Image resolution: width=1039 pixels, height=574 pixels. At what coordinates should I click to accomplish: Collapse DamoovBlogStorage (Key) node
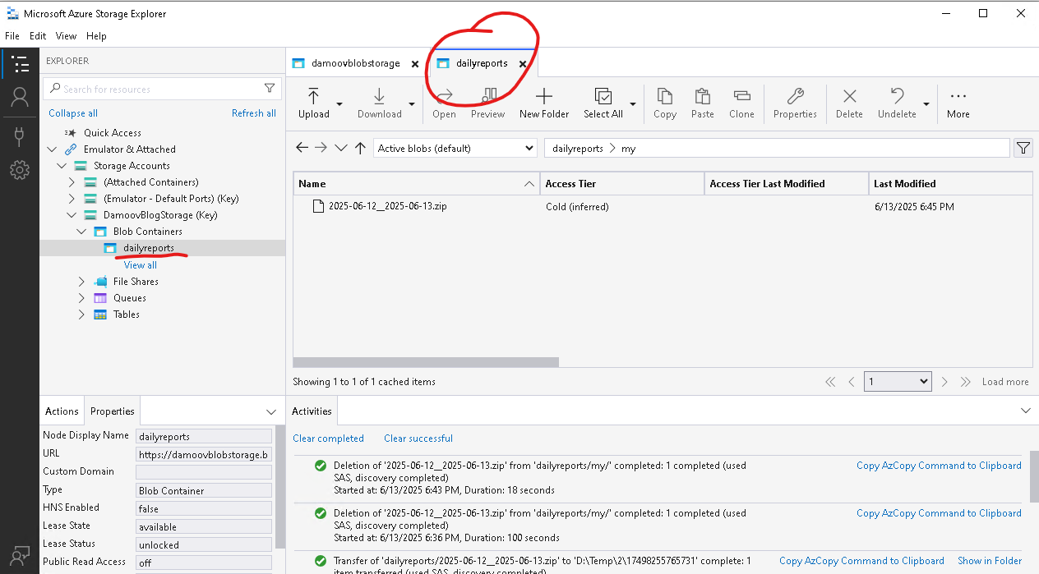tap(72, 215)
